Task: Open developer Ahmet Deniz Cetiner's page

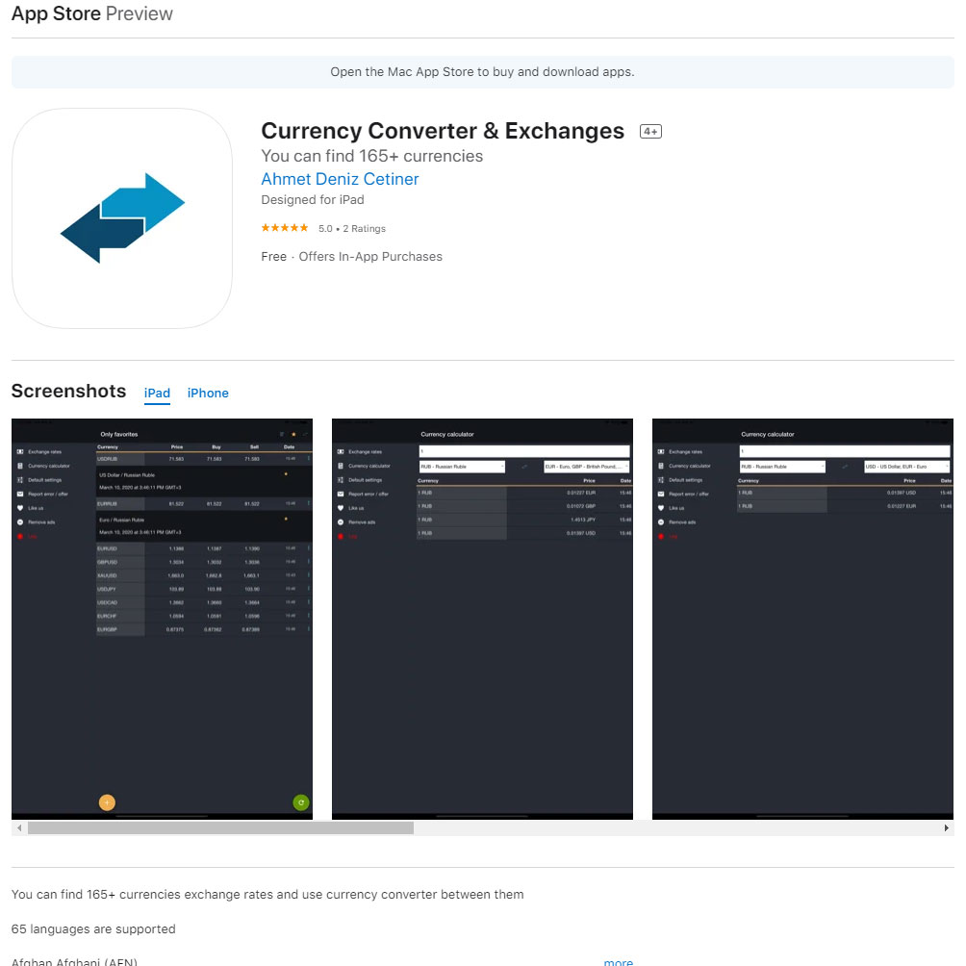Action: [x=340, y=179]
